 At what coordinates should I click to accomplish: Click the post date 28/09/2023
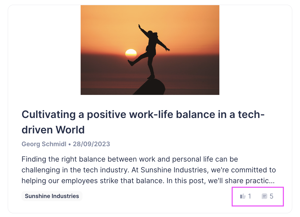pos(91,144)
